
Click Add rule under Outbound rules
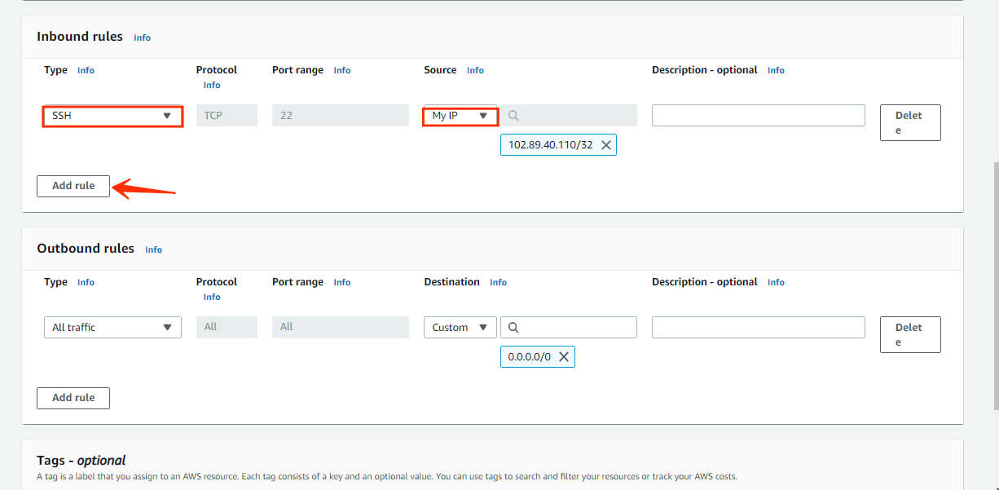73,398
